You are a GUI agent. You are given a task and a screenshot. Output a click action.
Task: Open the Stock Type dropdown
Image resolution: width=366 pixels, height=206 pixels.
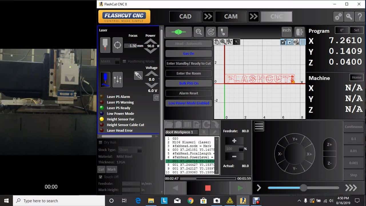pyautogui.click(x=130, y=150)
